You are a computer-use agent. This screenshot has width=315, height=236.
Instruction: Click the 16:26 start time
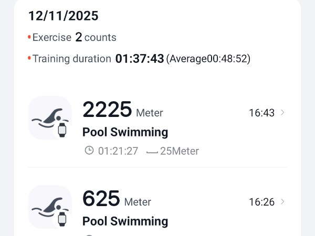[x=261, y=201]
